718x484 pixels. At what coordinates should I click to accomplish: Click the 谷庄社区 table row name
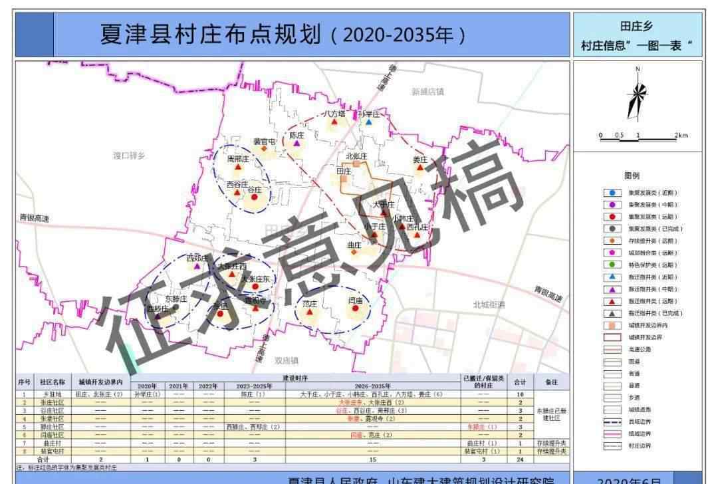(x=53, y=411)
